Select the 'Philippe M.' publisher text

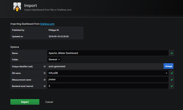(54, 30)
